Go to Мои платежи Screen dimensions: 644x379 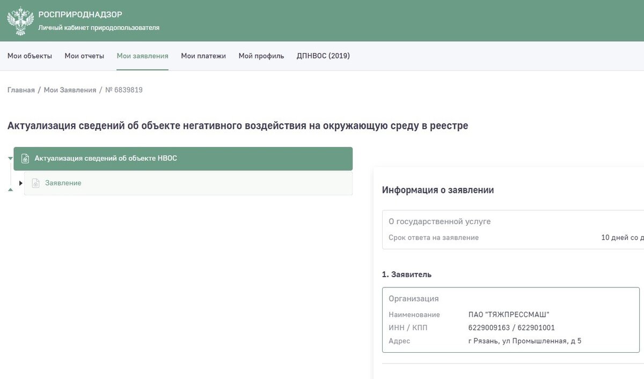(203, 56)
